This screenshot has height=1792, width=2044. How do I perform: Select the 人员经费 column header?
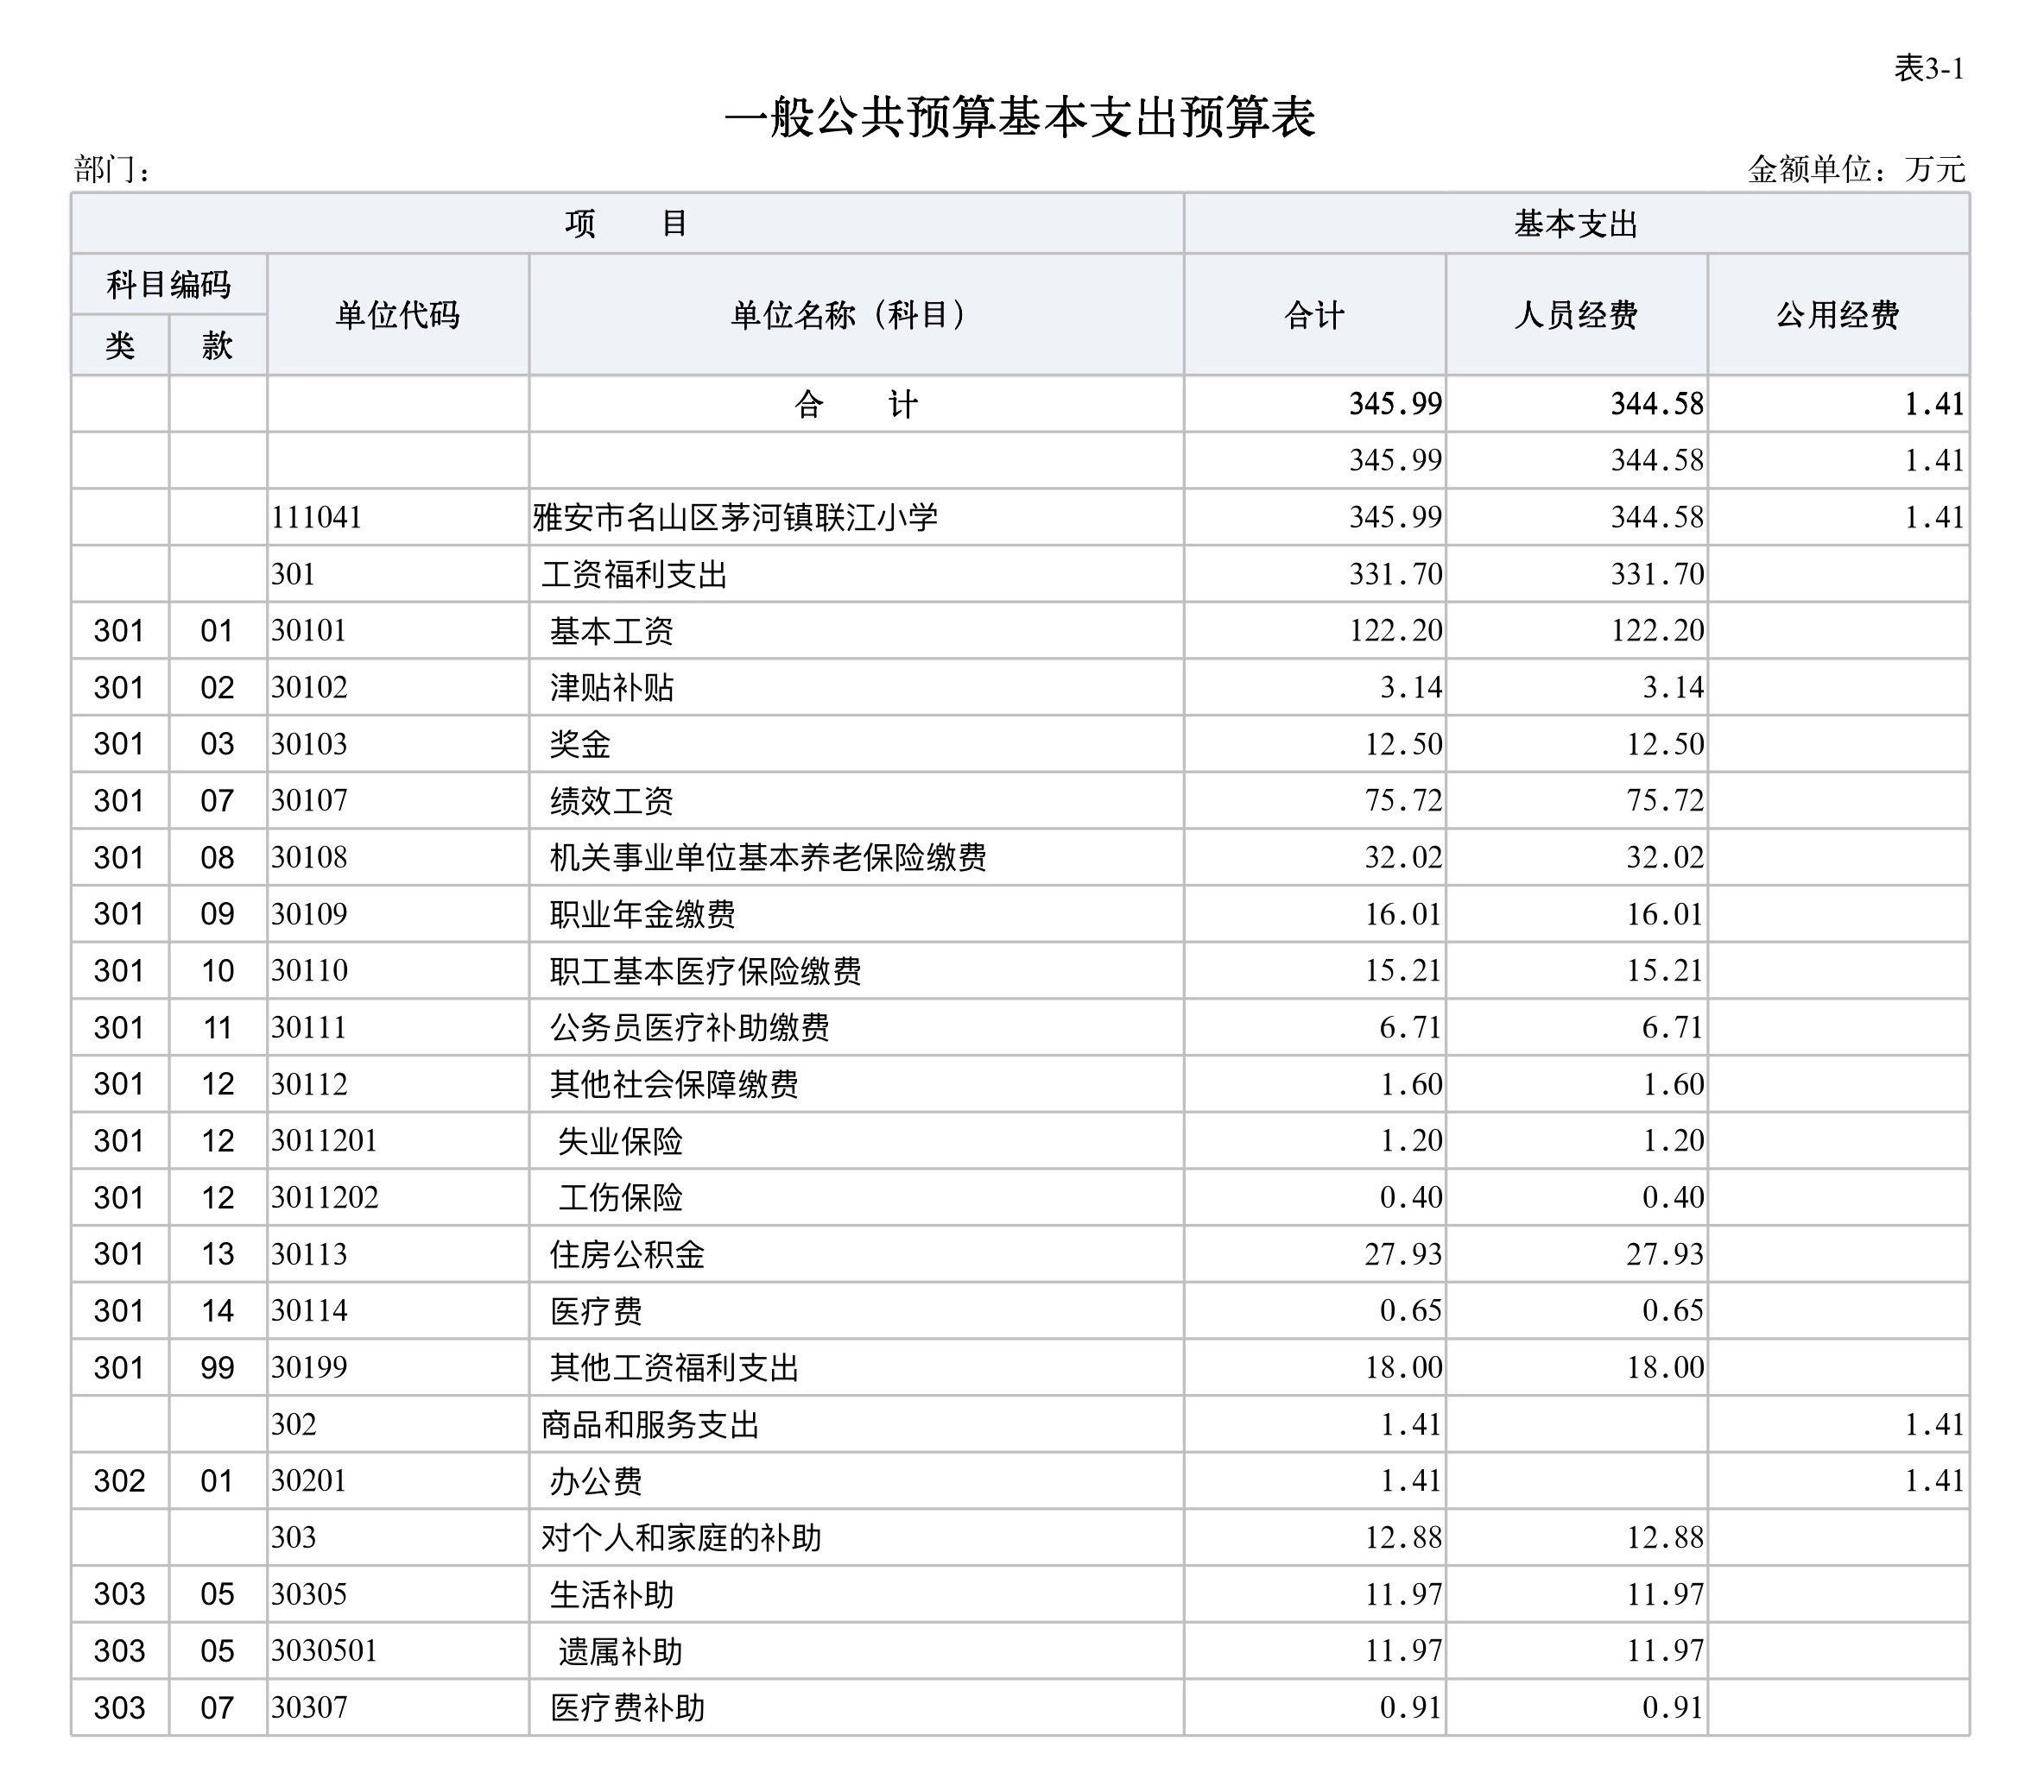1576,315
